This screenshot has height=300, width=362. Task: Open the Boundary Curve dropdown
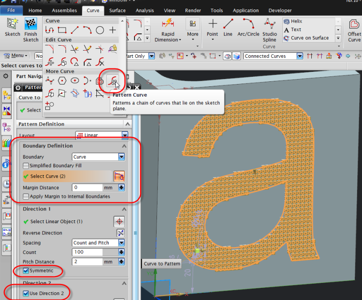pyautogui.click(x=121, y=157)
